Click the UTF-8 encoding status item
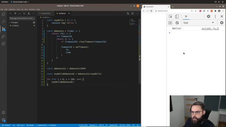 (101, 125)
